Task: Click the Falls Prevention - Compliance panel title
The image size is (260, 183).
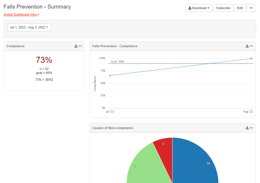Action: 115,46
